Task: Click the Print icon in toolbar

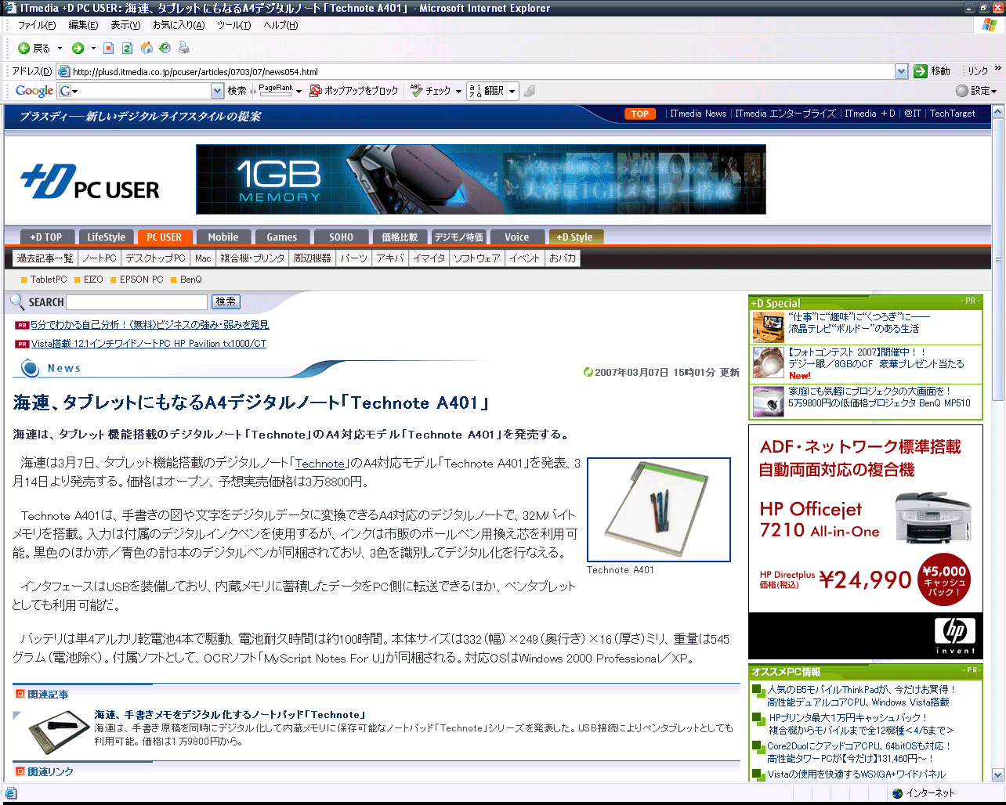Action: pyautogui.click(x=184, y=49)
